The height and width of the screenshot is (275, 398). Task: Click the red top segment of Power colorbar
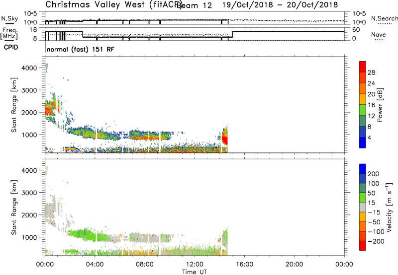click(363, 67)
